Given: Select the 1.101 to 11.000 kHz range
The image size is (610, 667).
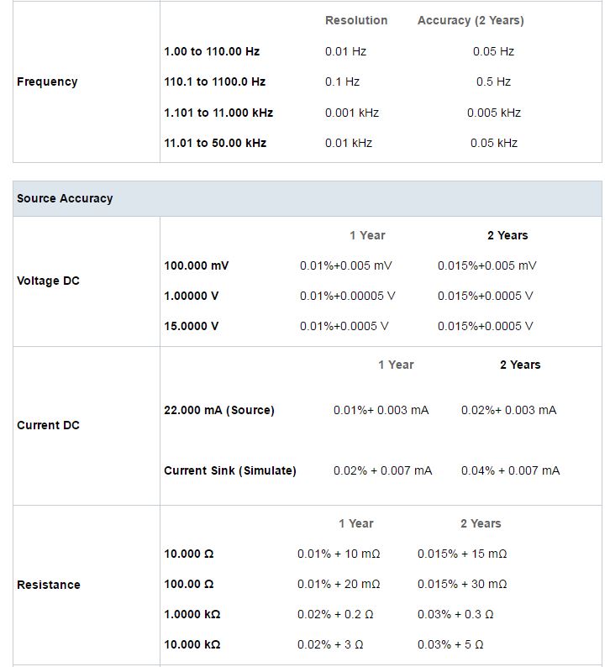Looking at the screenshot, I should tap(218, 113).
